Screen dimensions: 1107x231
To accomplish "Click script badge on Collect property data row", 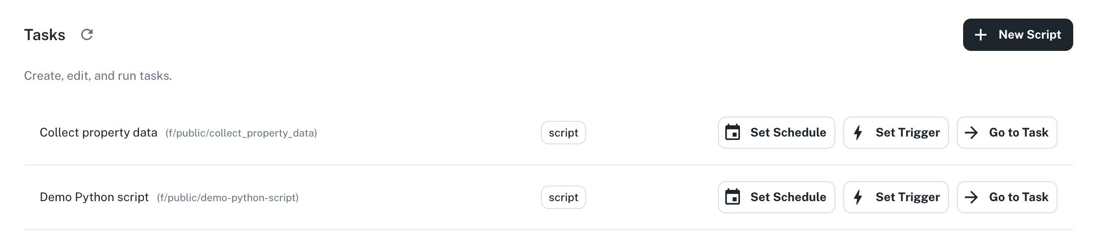I will (563, 133).
